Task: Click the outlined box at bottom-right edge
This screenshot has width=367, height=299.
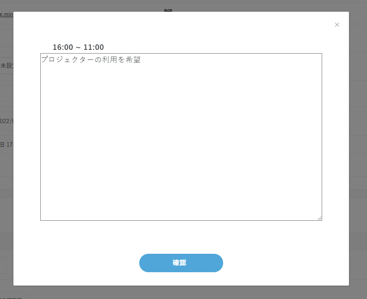Action: [350, 265]
